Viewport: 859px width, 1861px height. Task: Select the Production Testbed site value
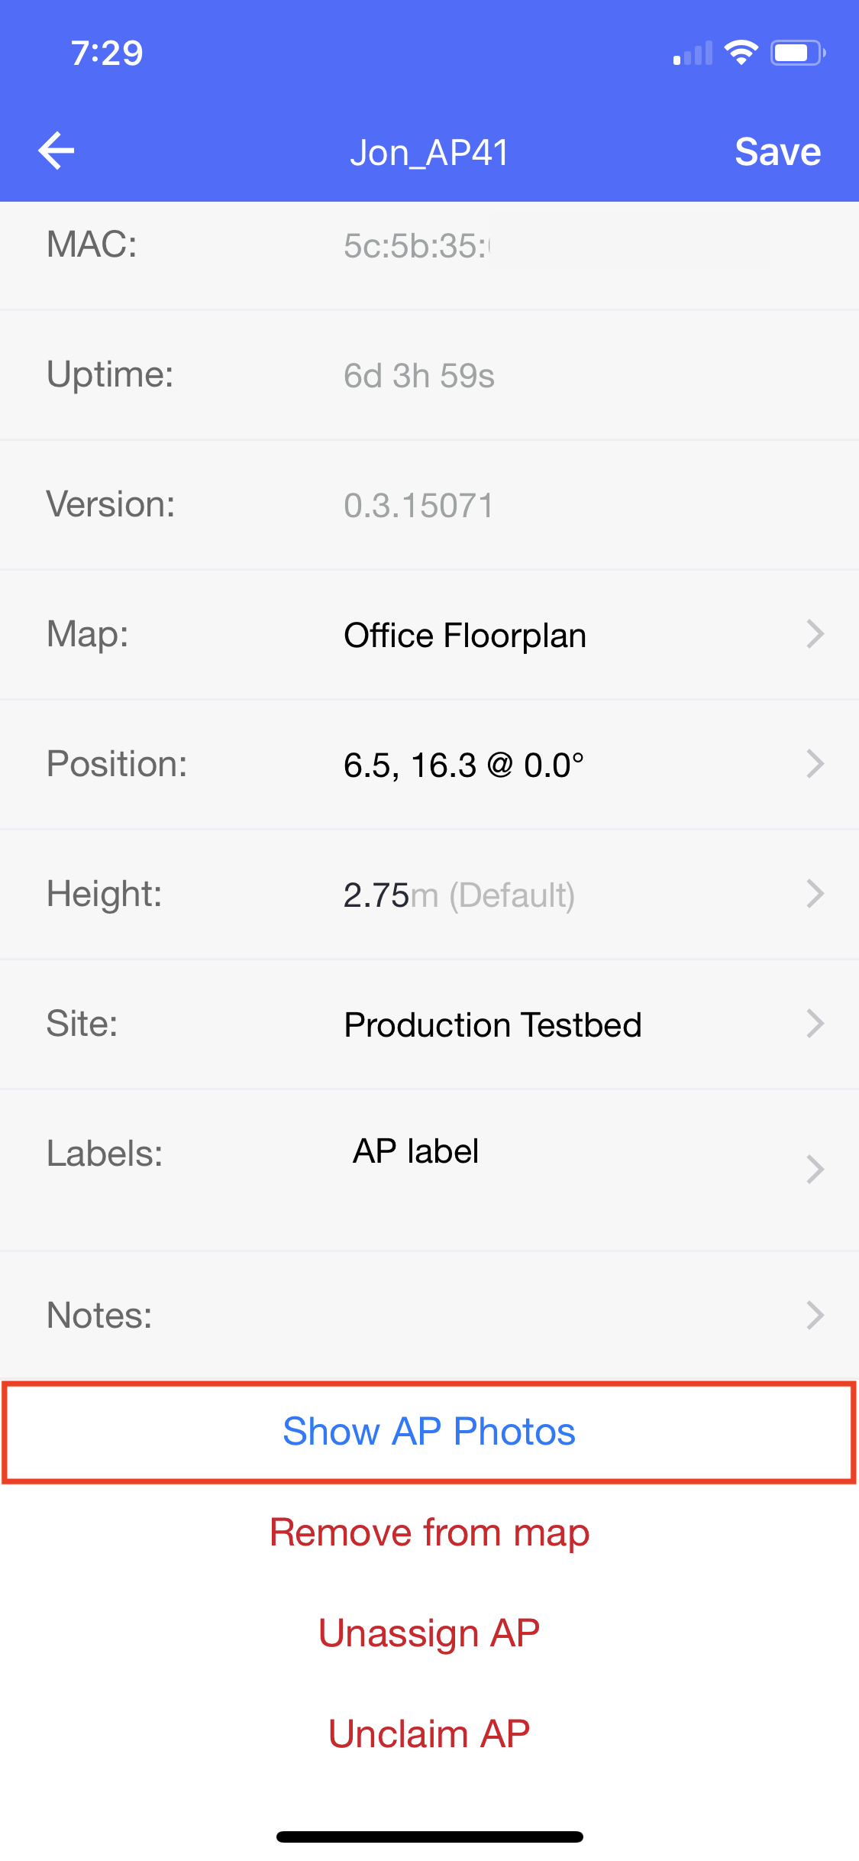point(492,1025)
